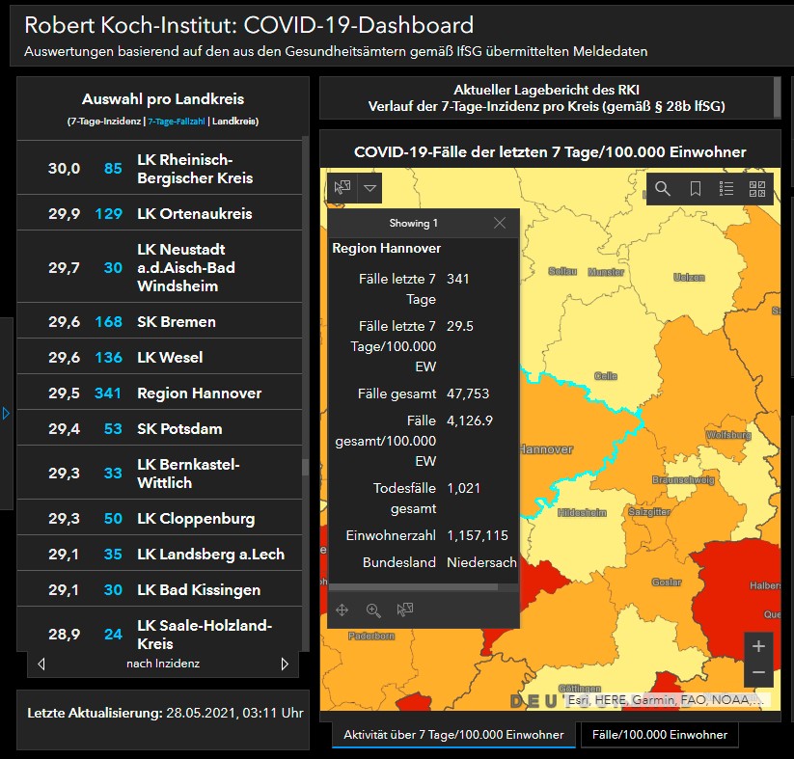
Task: Click 'Showing 1' popup header text
Action: (413, 223)
